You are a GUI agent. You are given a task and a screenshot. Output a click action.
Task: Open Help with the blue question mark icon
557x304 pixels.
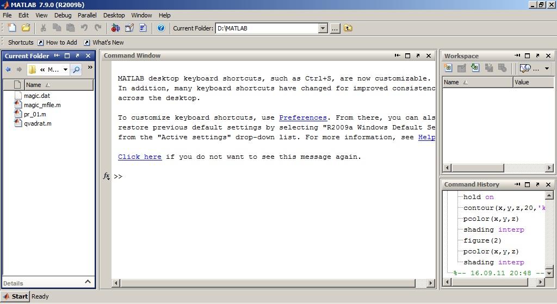(161, 28)
